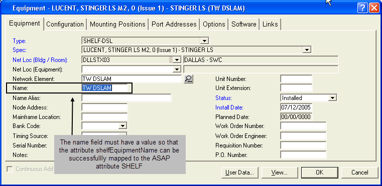The height and width of the screenshot is (186, 382).
Task: Click the Node Address input field
Action: click(104, 107)
